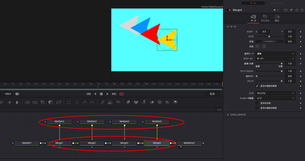Play the composition in reverse
This screenshot has width=305, height=161.
tap(95, 94)
